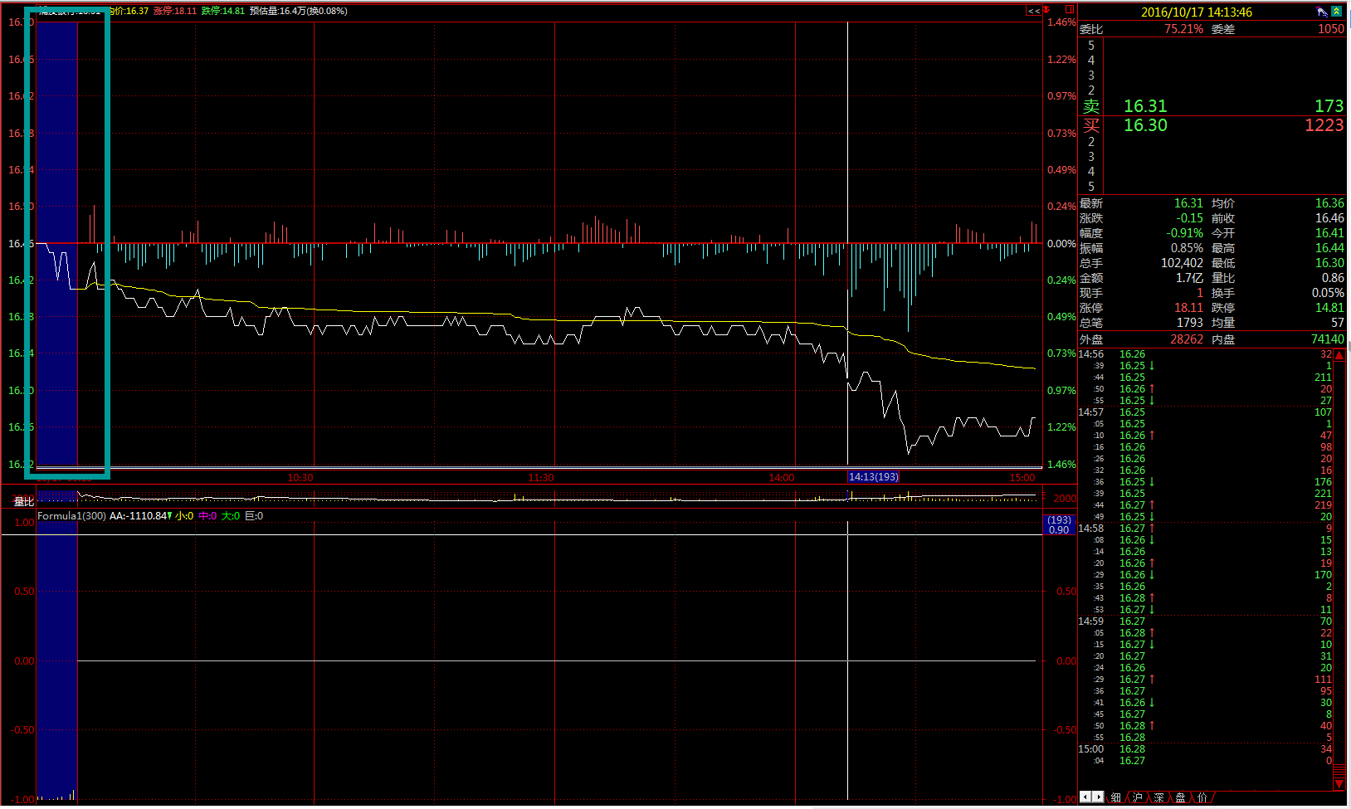Click the Formula1(300) indicator label
This screenshot has width=1351, height=809.
tap(71, 516)
